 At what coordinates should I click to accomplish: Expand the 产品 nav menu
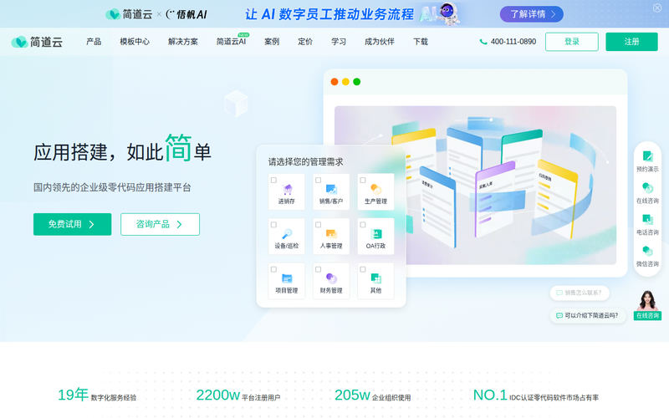(x=94, y=41)
